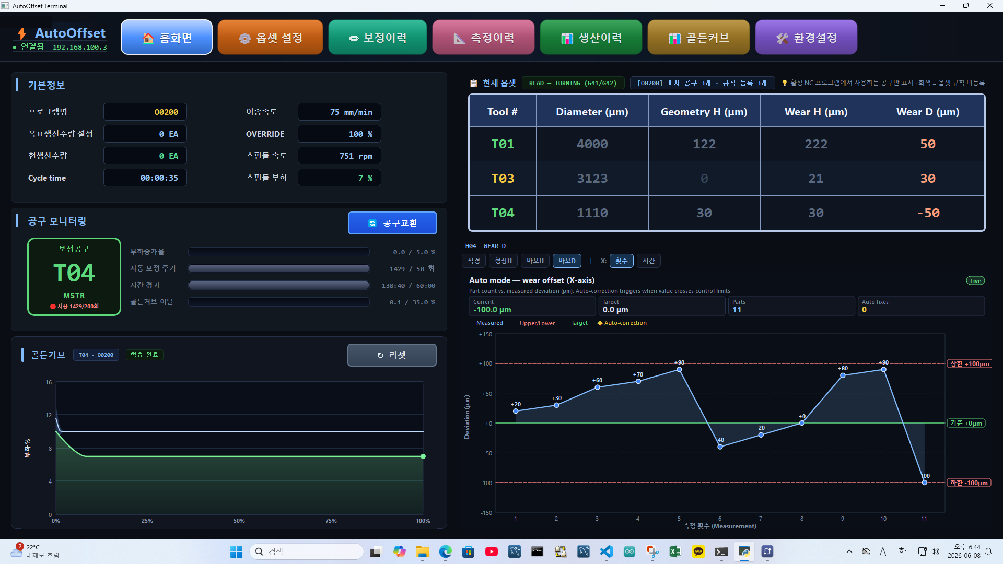Select the 마모H series toggle
The width and height of the screenshot is (1003, 564).
pyautogui.click(x=535, y=261)
